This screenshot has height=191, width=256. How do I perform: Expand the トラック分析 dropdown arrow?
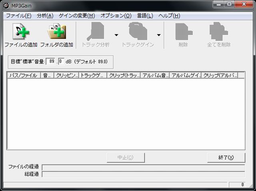point(116,35)
